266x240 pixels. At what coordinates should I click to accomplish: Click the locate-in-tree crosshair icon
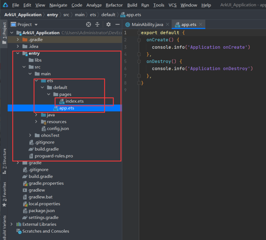pos(88,24)
